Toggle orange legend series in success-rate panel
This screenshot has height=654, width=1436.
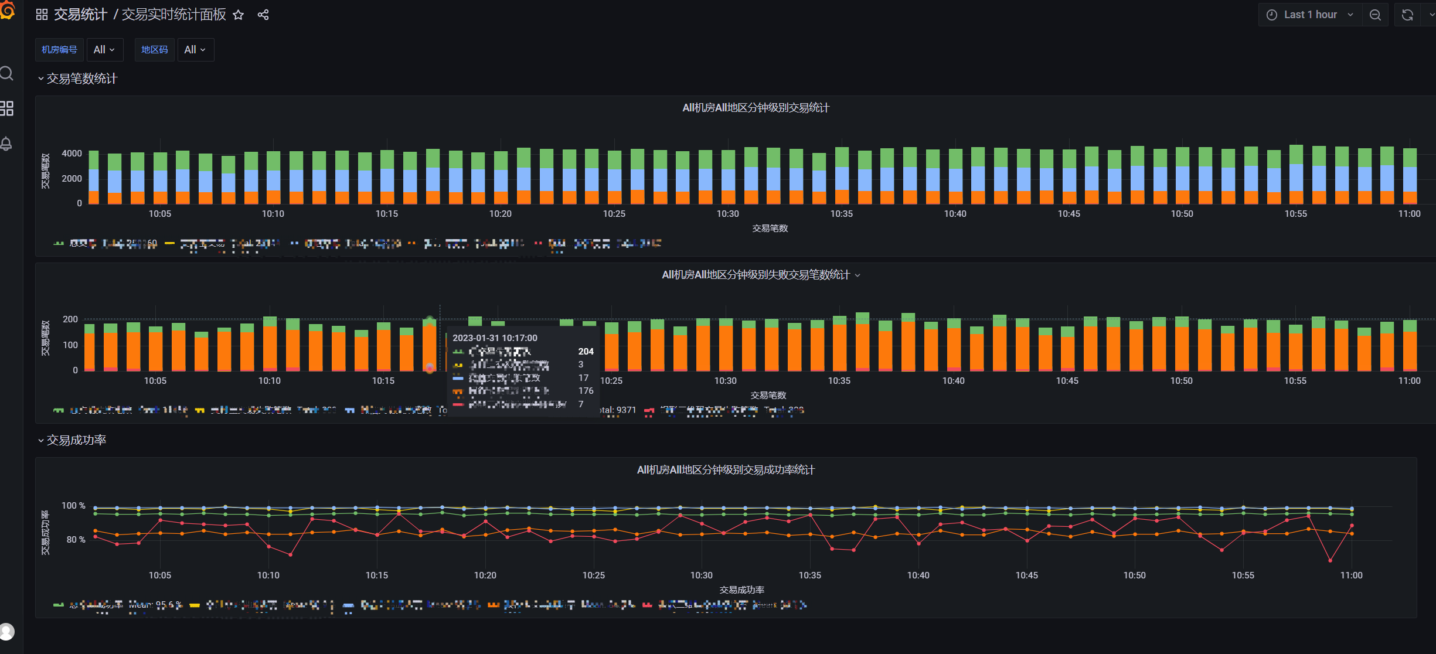click(561, 605)
